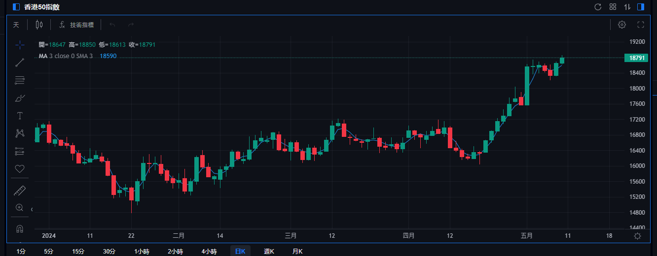Open the XABCD pattern tool
This screenshot has width=657, height=256.
tap(20, 133)
